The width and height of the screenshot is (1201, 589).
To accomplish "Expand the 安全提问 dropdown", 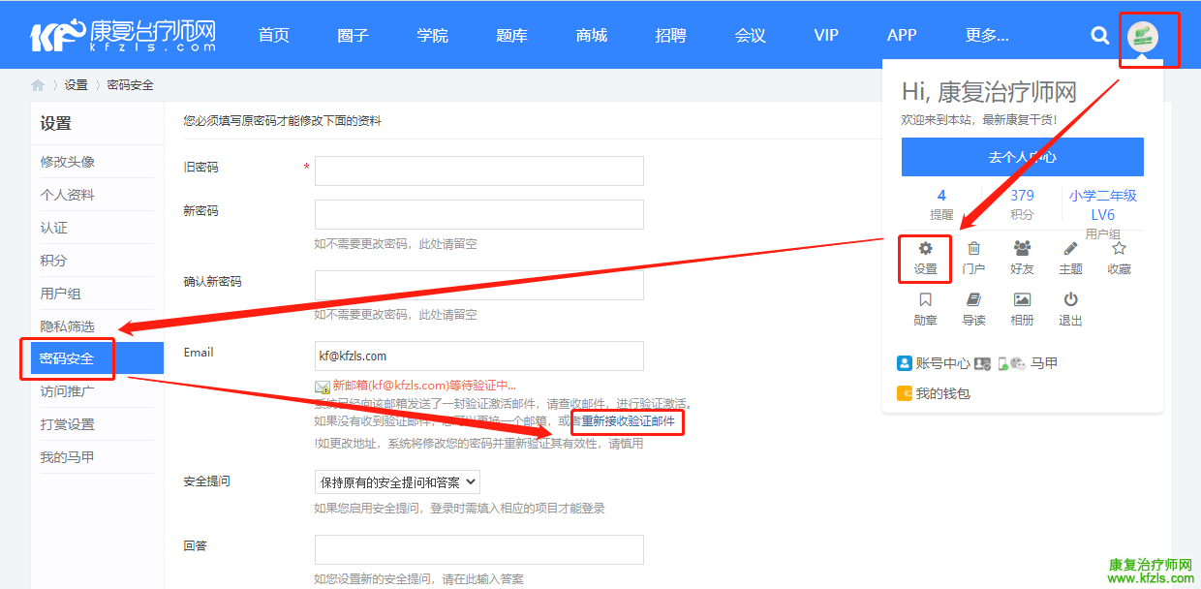I will coord(397,481).
